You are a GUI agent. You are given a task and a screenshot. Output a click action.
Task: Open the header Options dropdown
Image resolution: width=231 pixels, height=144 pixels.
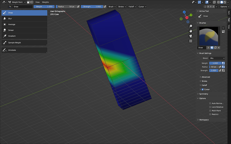(225, 7)
